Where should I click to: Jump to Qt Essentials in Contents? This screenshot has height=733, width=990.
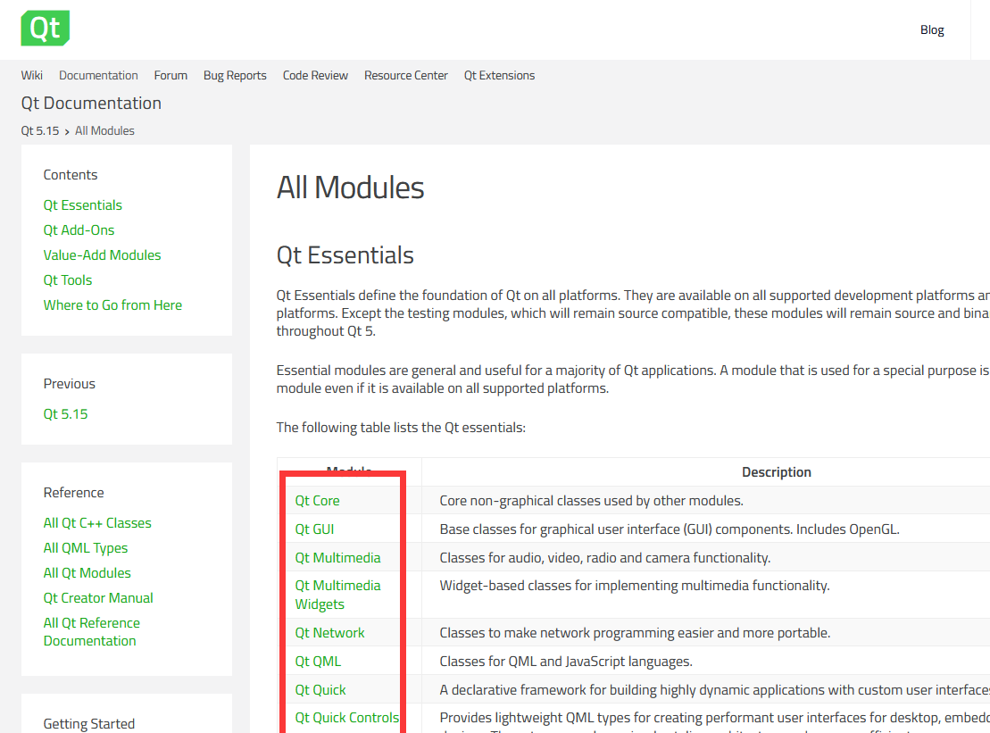tap(83, 205)
